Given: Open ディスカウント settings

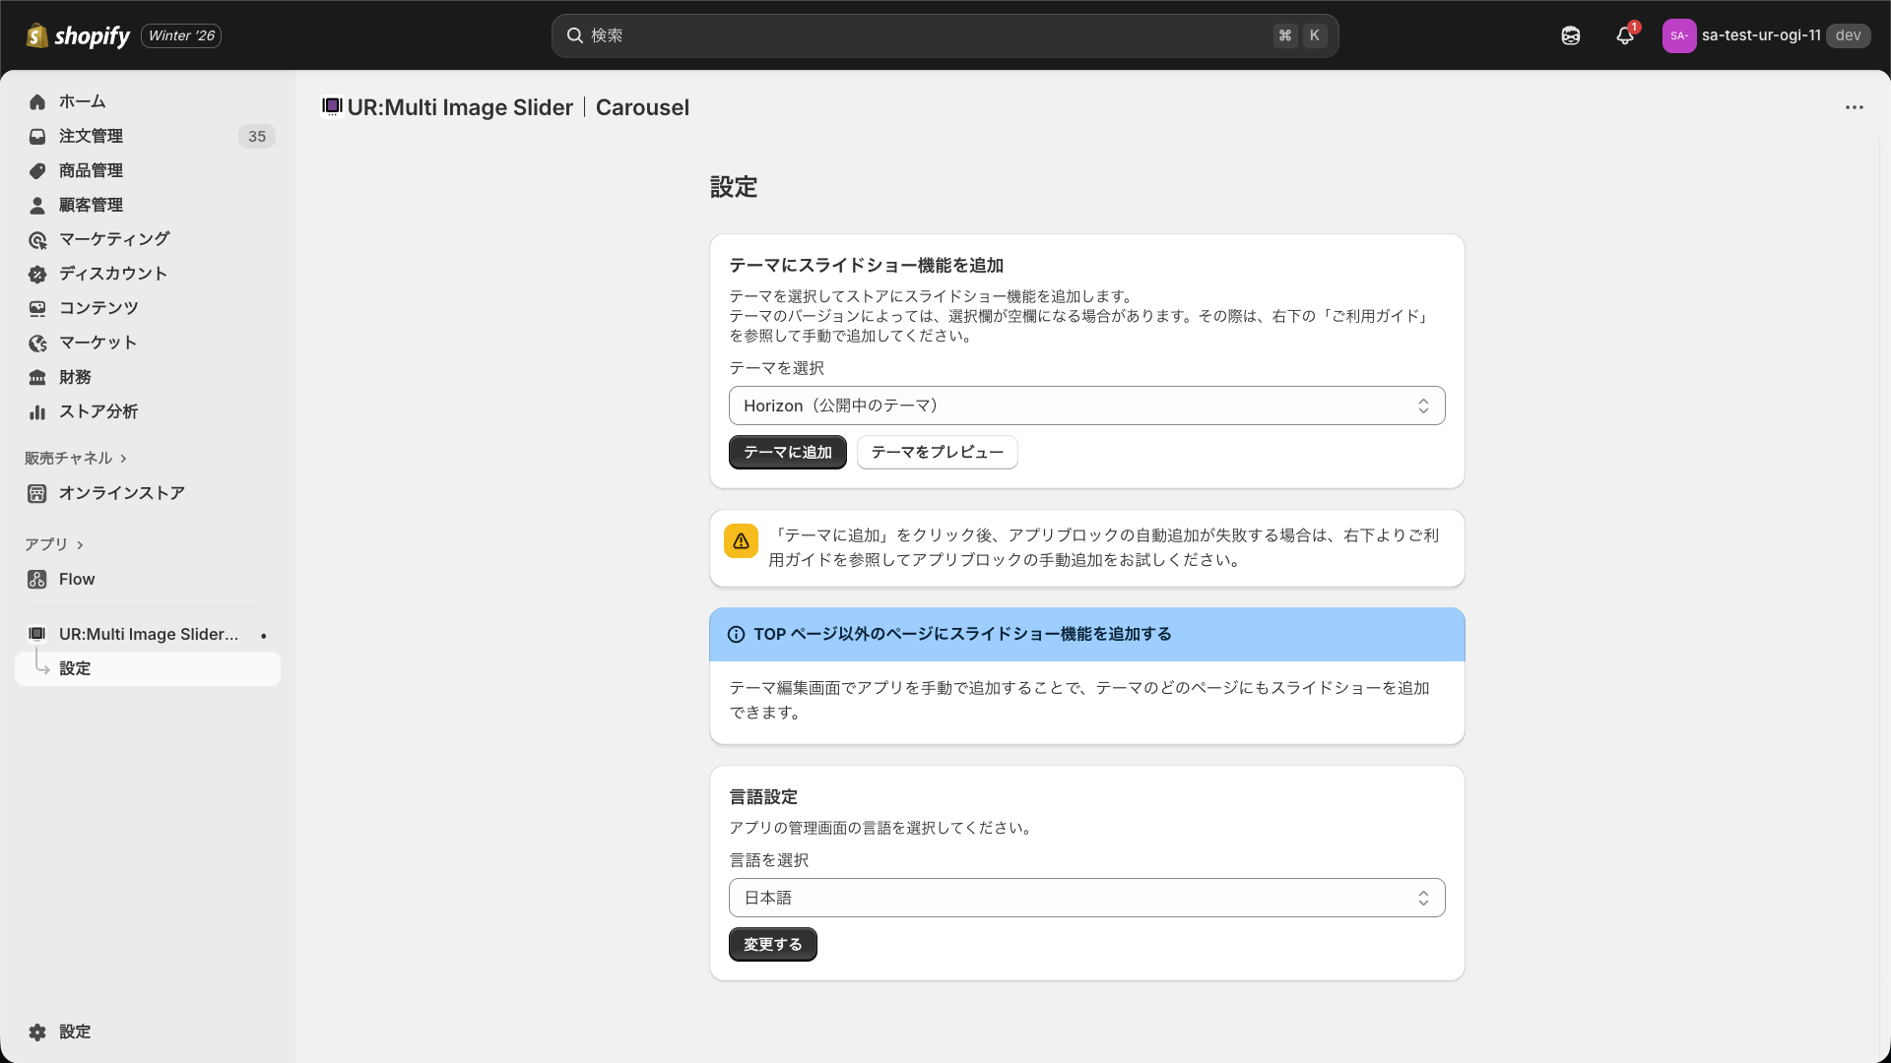Looking at the screenshot, I should pos(111,274).
